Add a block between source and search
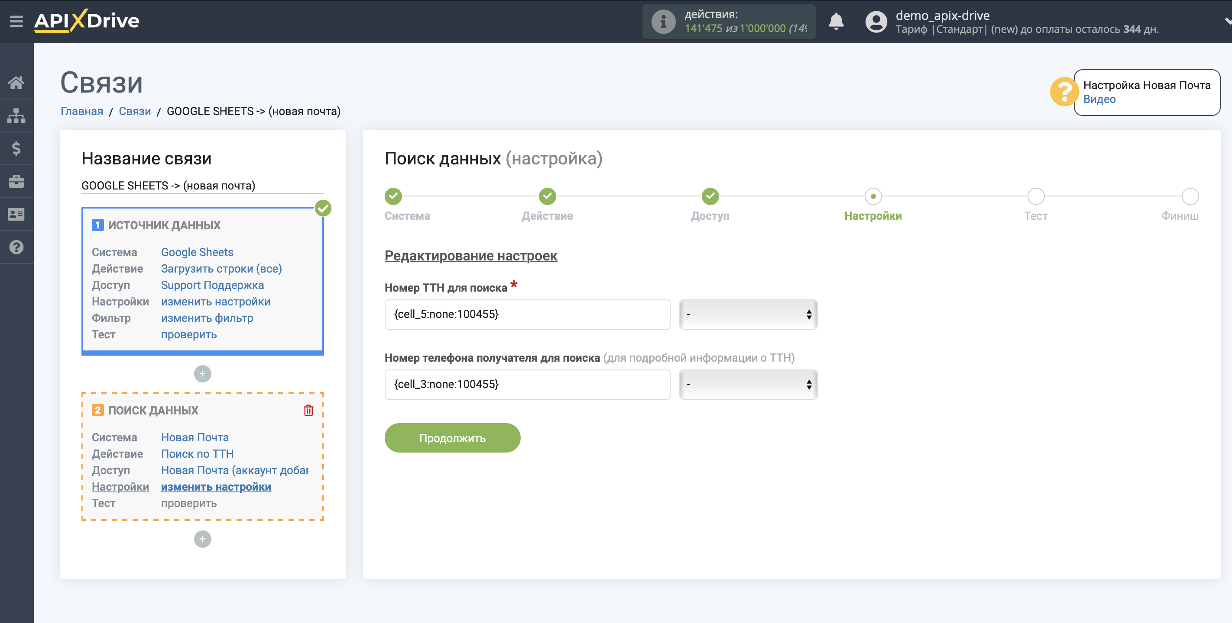This screenshot has height=623, width=1232. (203, 374)
